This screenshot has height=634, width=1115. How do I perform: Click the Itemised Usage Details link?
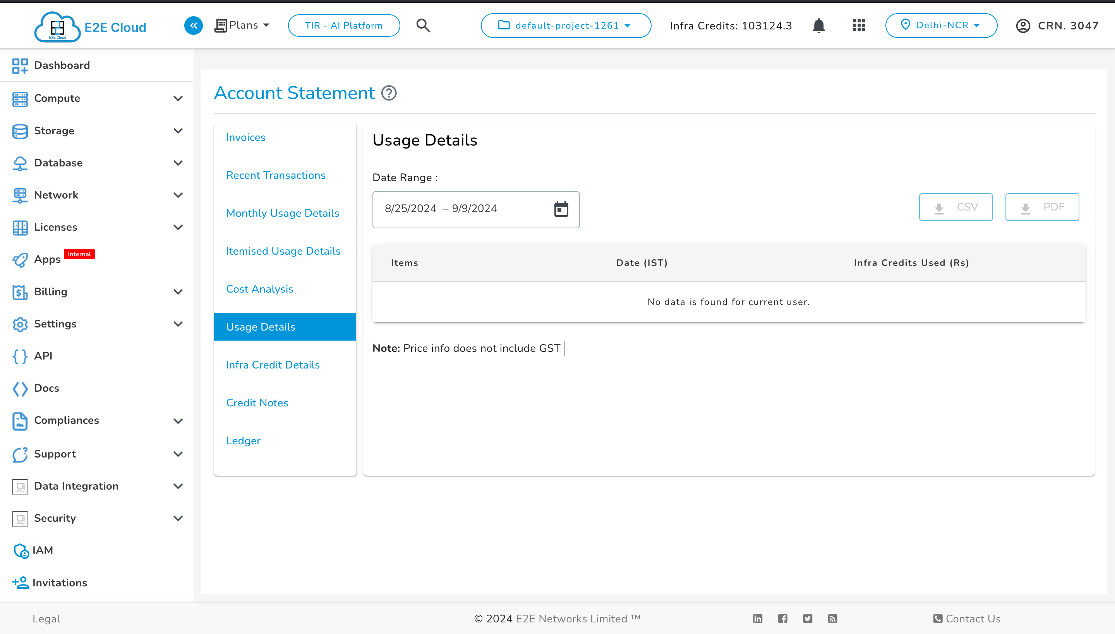pos(283,250)
